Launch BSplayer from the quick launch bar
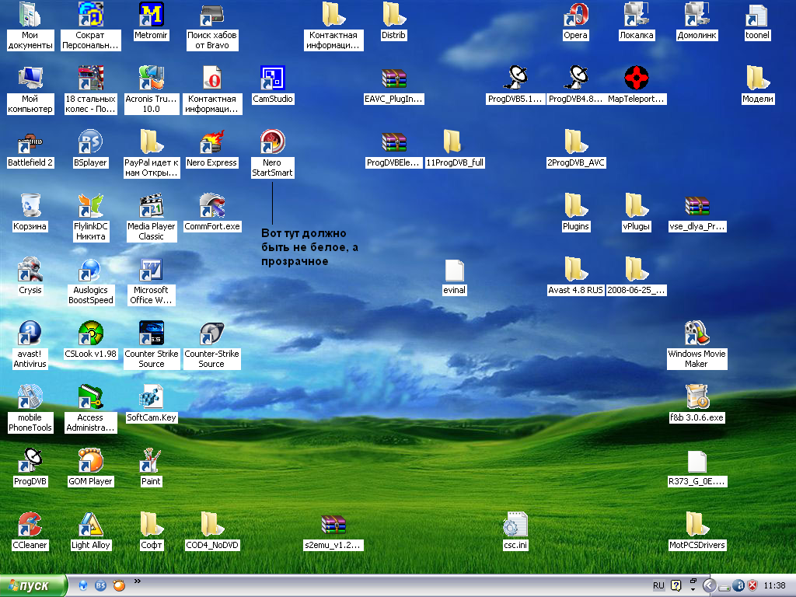Image resolution: width=796 pixels, height=597 pixels. [x=100, y=585]
